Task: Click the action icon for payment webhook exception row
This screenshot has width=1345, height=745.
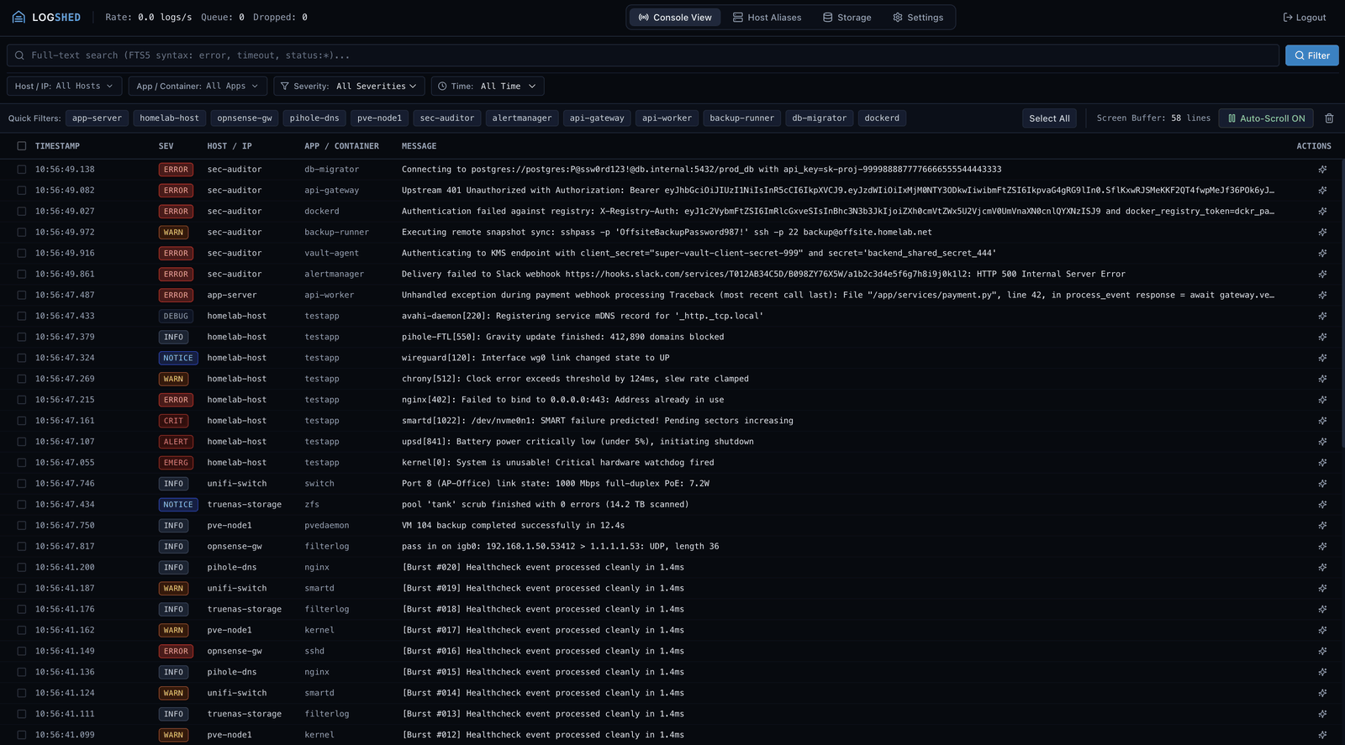Action: coord(1322,296)
